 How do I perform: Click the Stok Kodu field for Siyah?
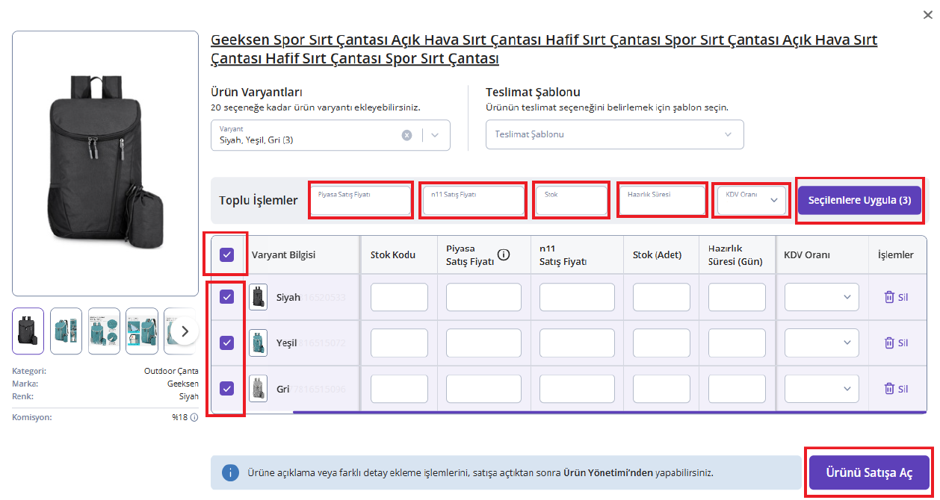[x=399, y=297]
